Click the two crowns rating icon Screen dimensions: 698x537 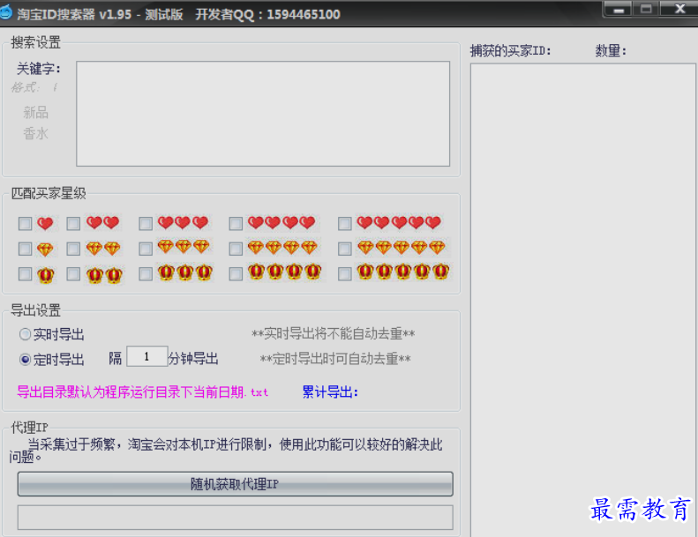(104, 275)
